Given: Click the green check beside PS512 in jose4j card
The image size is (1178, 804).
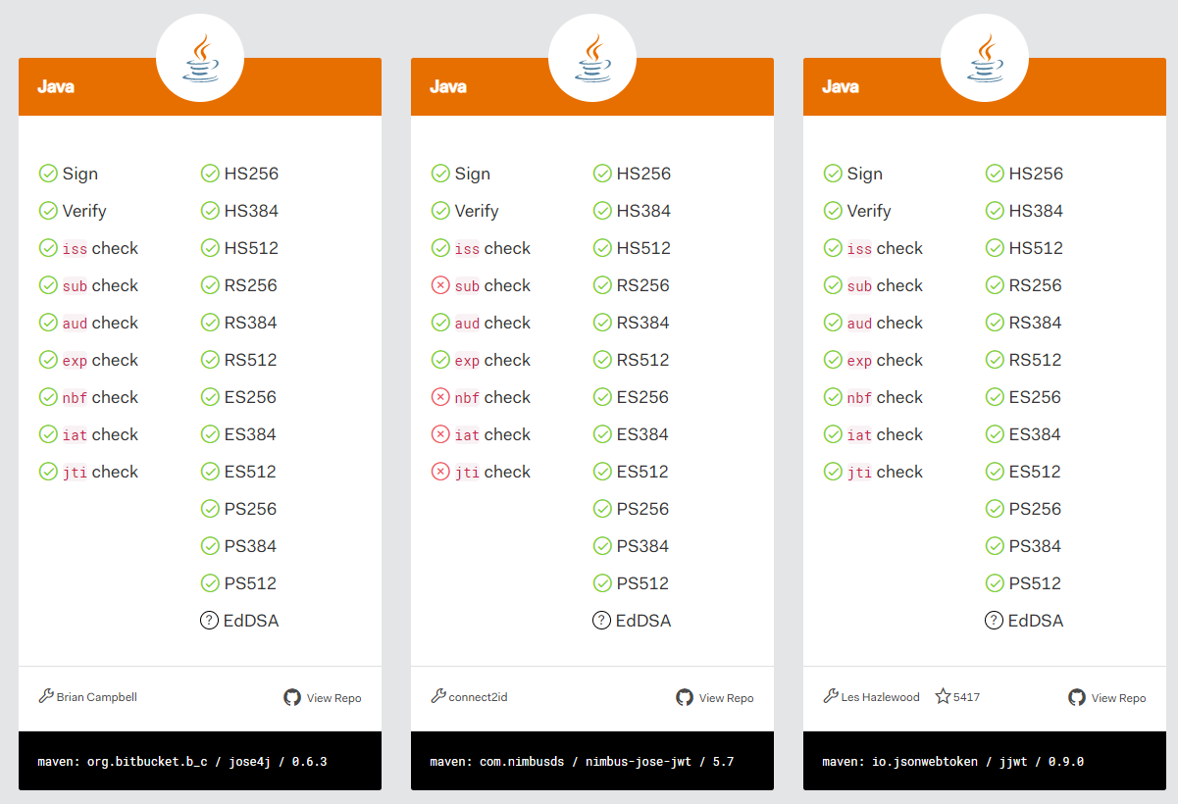Looking at the screenshot, I should 210,583.
